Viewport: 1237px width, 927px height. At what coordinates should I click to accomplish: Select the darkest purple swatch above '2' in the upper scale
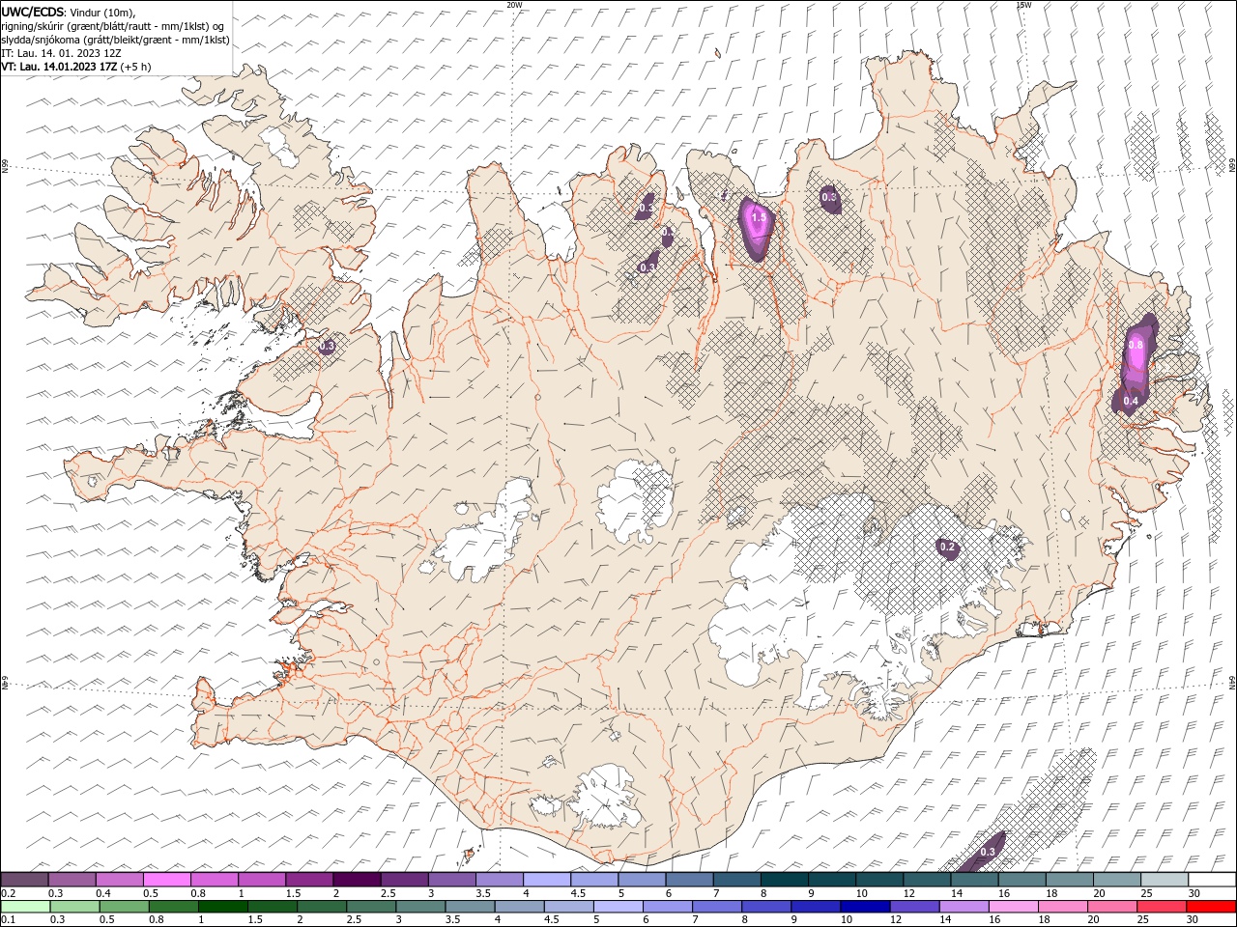click(x=357, y=880)
